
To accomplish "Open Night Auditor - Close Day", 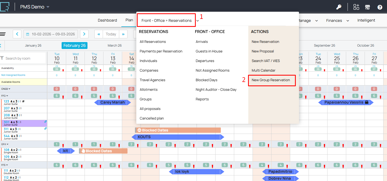I will [x=216, y=90].
